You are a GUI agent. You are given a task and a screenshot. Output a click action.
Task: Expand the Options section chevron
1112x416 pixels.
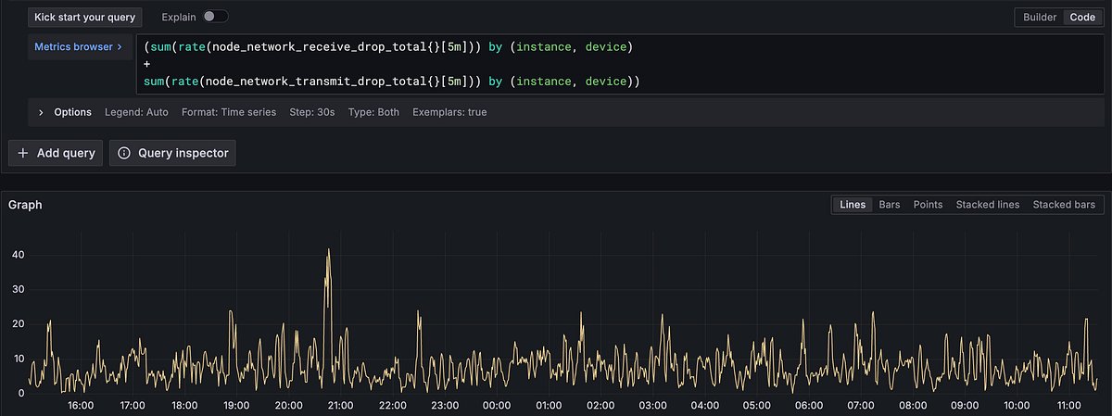41,112
